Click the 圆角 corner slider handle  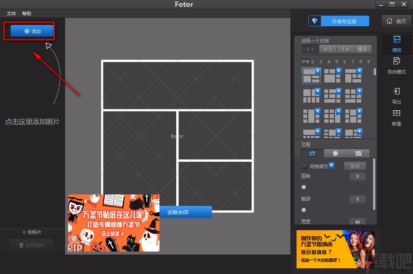tap(304, 187)
